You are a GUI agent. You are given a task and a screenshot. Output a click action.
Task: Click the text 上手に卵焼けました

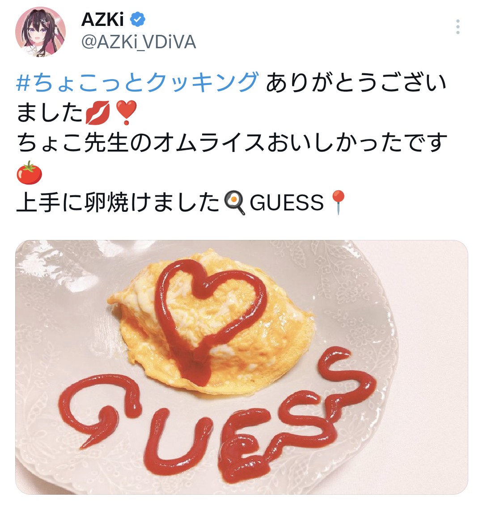coord(118,202)
